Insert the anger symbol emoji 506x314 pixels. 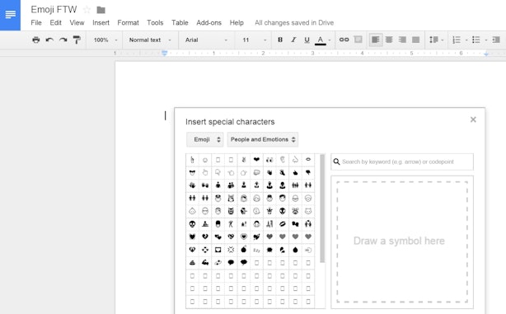click(x=231, y=250)
